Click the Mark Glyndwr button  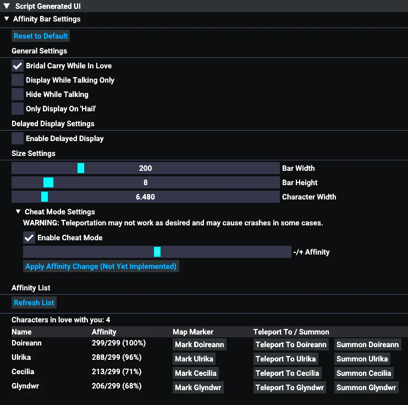pos(199,387)
